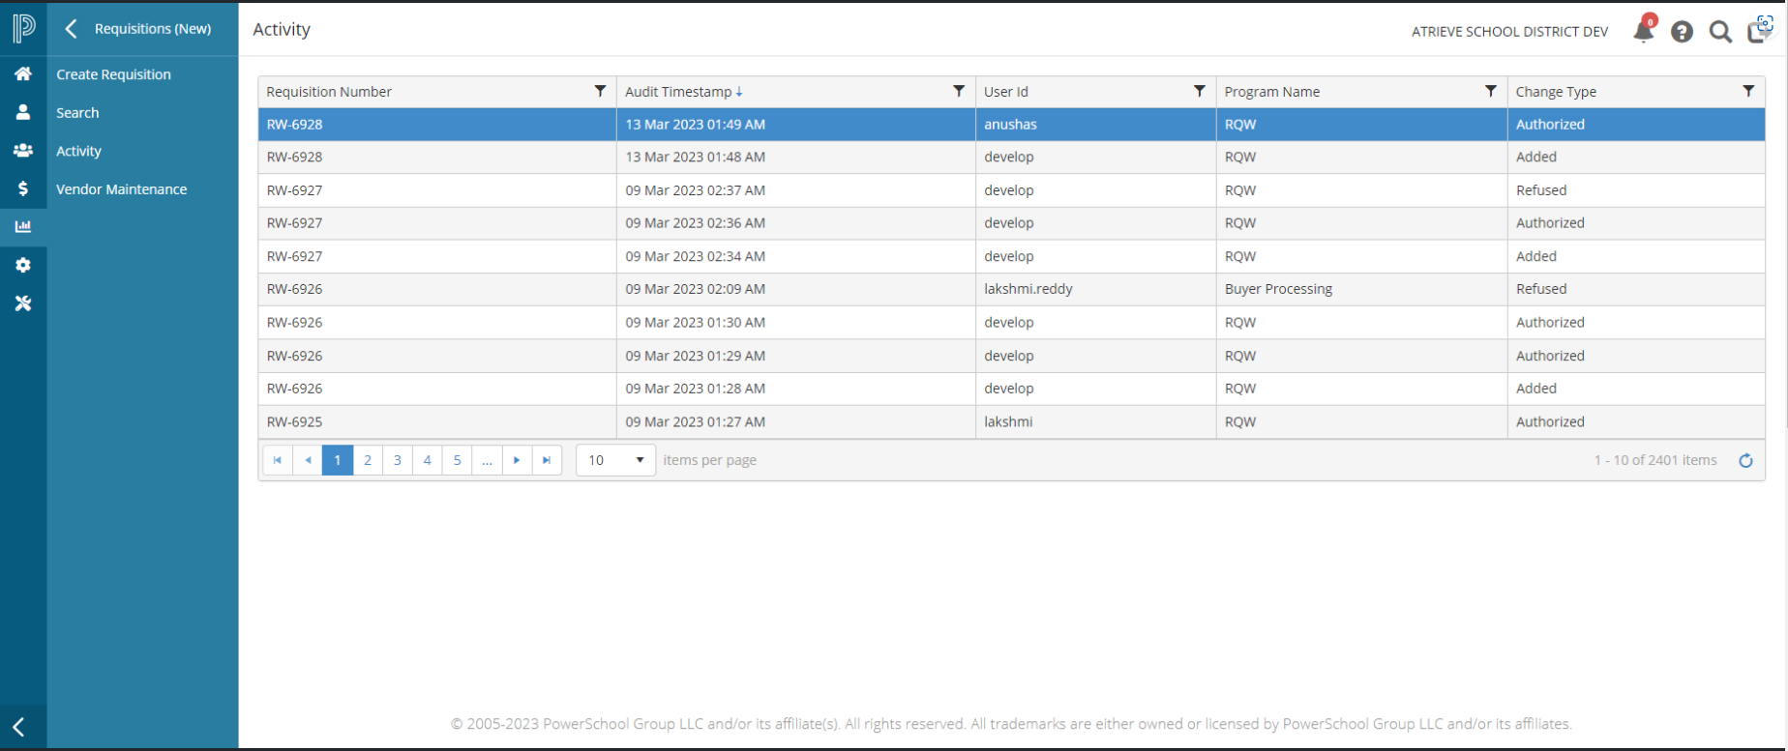
Task: Click the dollar sign finance icon
Action: [x=23, y=189]
